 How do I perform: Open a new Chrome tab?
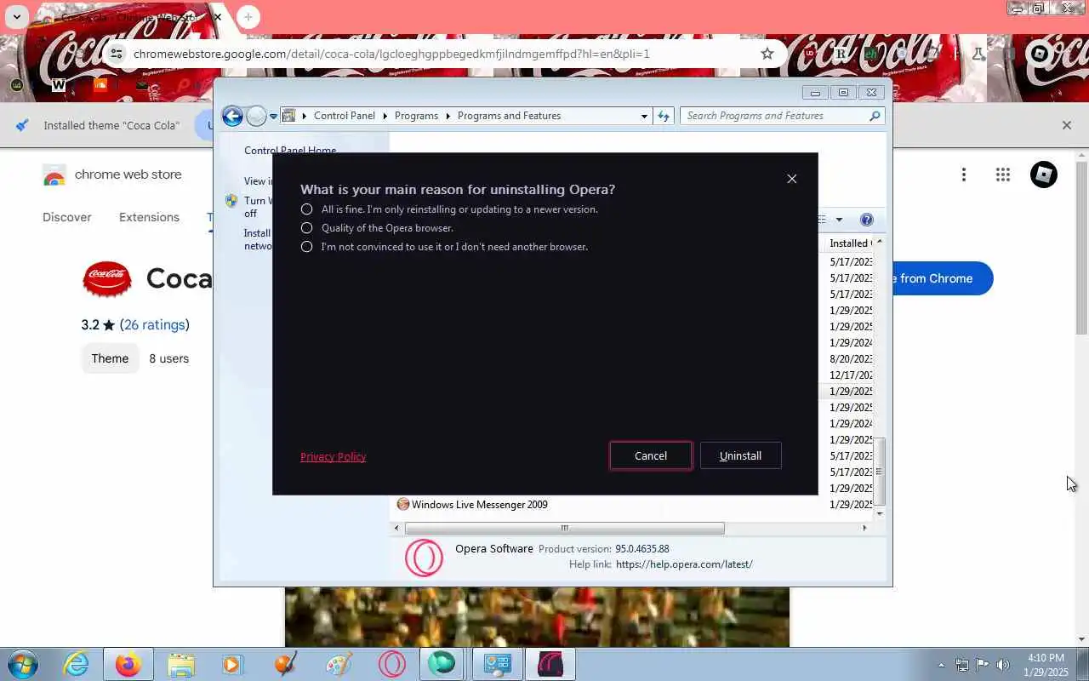pyautogui.click(x=248, y=17)
